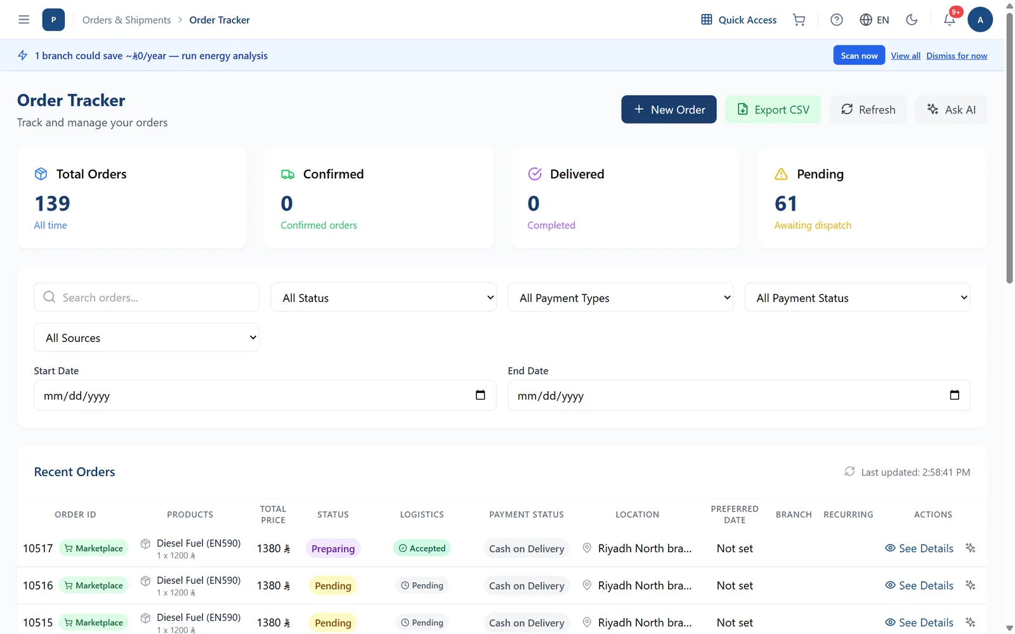Image resolution: width=1015 pixels, height=634 pixels.
Task: Toggle dark mode moon icon
Action: pos(912,20)
